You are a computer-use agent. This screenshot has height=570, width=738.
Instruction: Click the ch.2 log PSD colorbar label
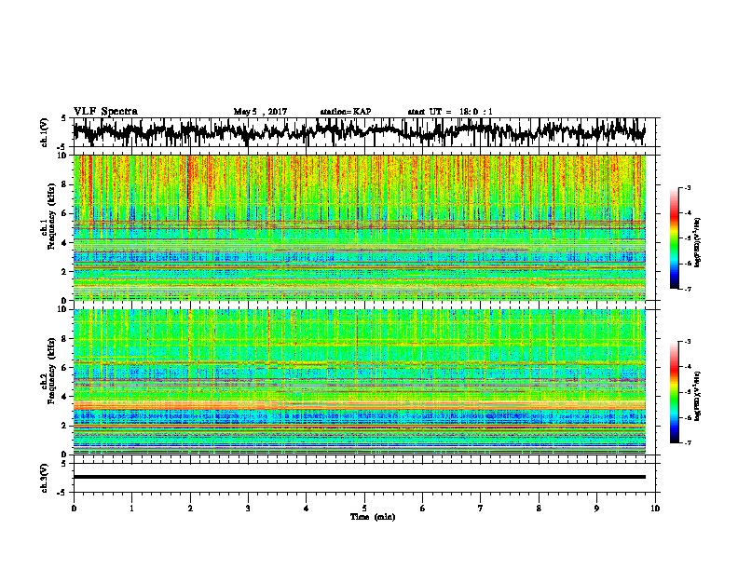[x=698, y=396]
